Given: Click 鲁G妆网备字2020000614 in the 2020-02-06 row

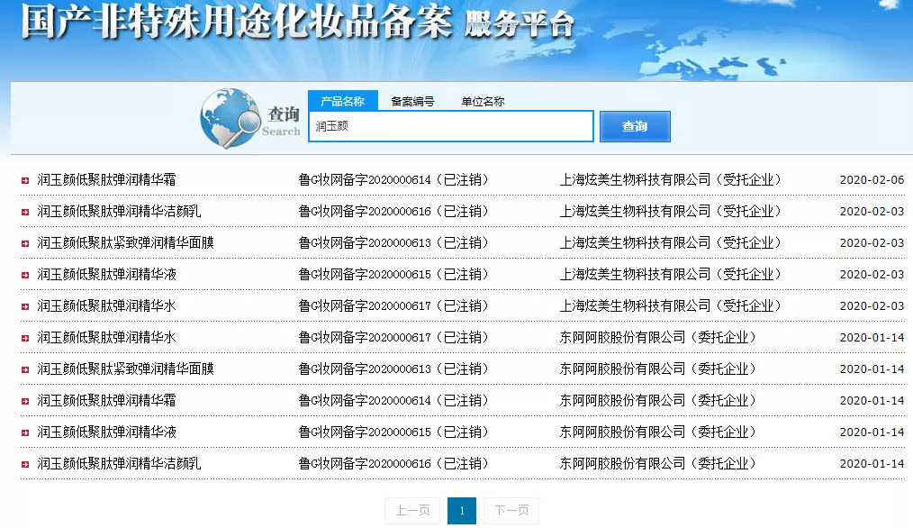Looking at the screenshot, I should [x=365, y=179].
